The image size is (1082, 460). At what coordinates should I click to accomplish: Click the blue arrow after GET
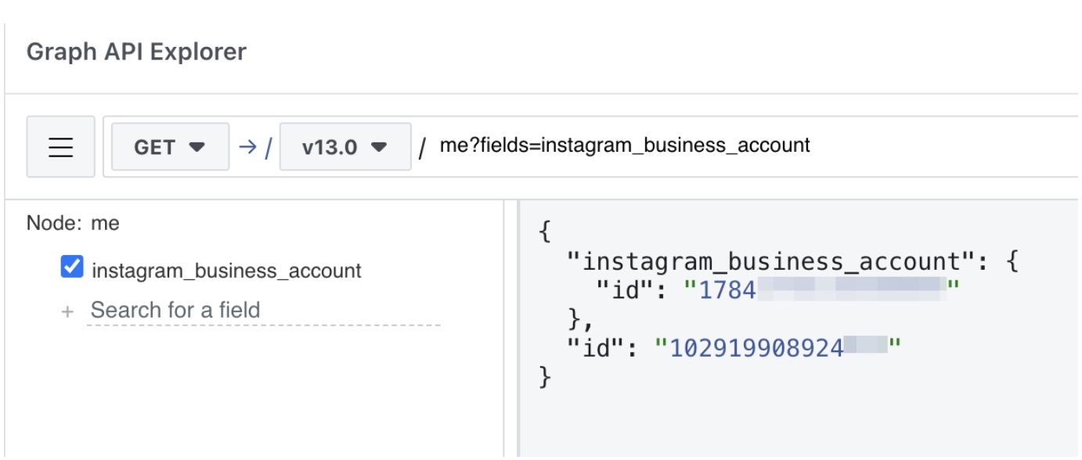247,146
